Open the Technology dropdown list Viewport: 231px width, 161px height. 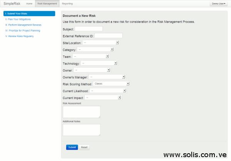(99, 63)
